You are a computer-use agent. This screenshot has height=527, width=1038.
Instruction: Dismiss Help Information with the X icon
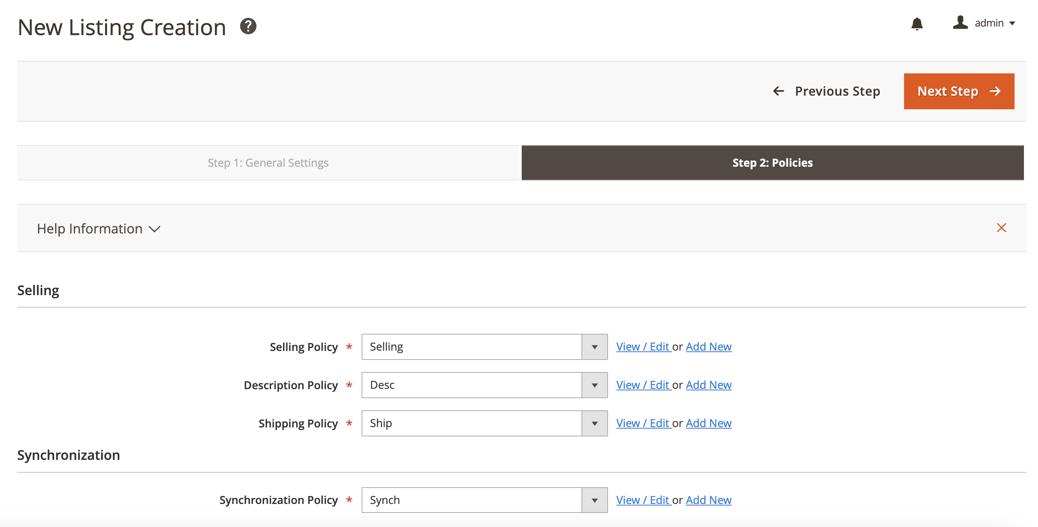tap(1001, 228)
